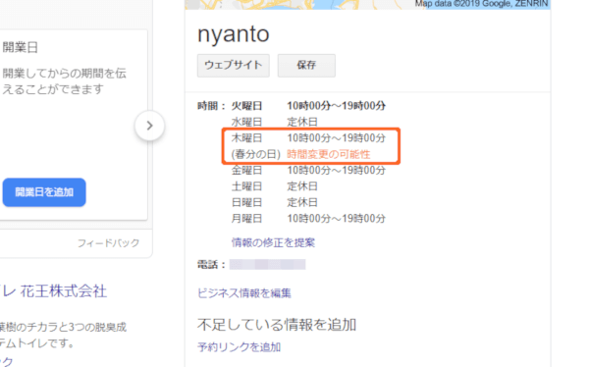Click the 時間変更の可能性 notice text
This screenshot has height=367, width=589.
[x=329, y=154]
